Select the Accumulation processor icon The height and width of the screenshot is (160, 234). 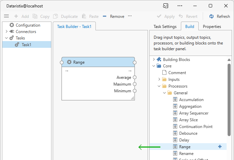click(175, 100)
